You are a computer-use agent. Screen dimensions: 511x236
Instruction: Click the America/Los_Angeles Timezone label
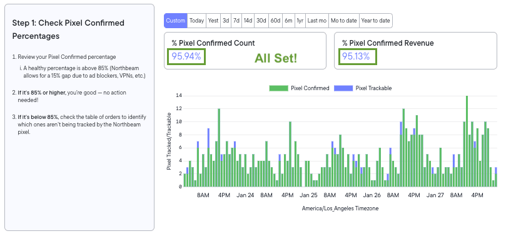(340, 208)
